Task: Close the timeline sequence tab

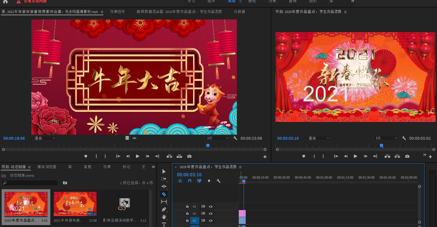Action: point(176,167)
